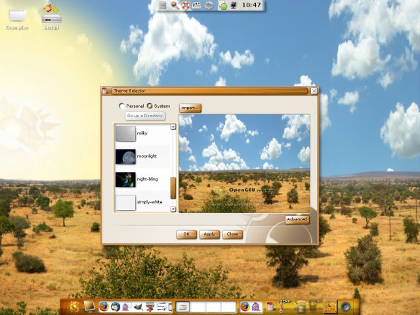Launch GIMP from the bottom dock
The height and width of the screenshot is (315, 420).
[138, 307]
